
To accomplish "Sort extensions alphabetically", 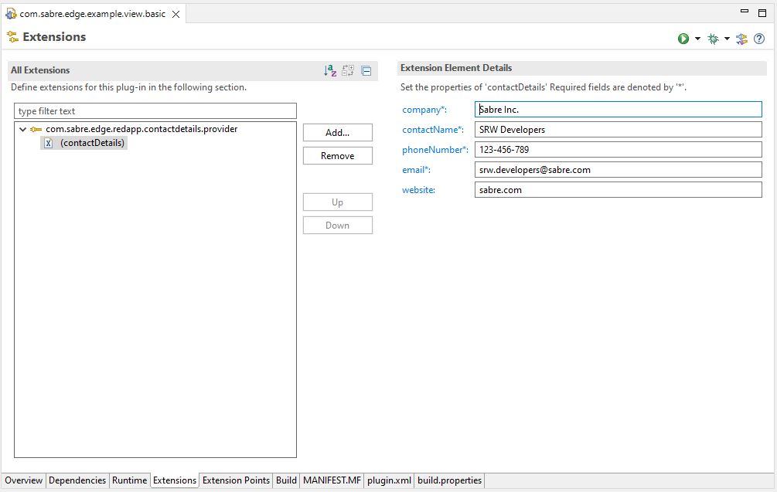I will point(330,71).
